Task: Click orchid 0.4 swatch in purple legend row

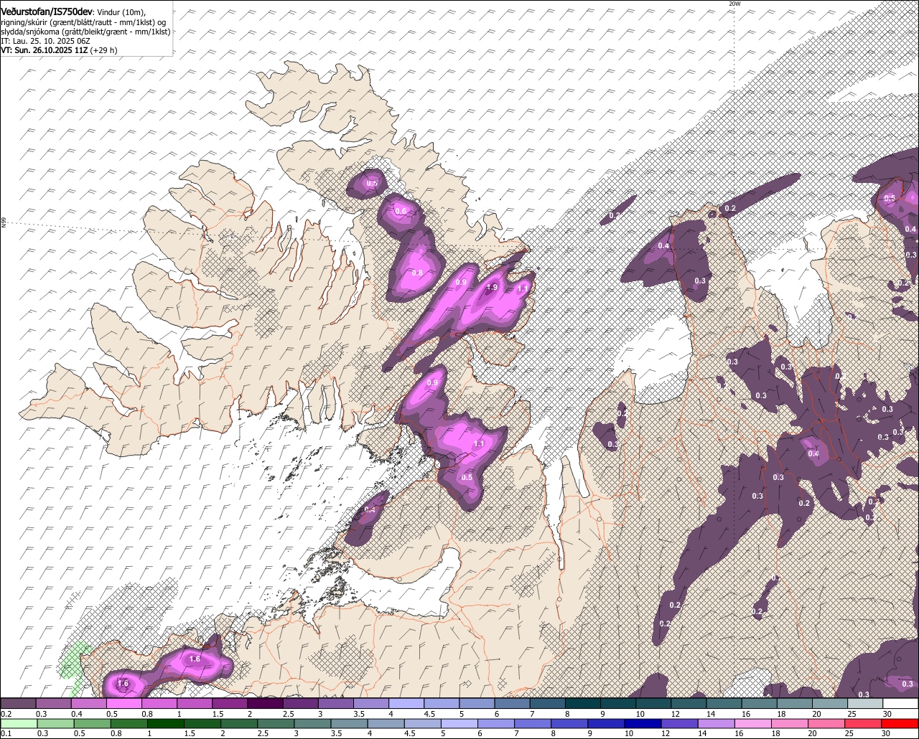Action: (x=88, y=703)
